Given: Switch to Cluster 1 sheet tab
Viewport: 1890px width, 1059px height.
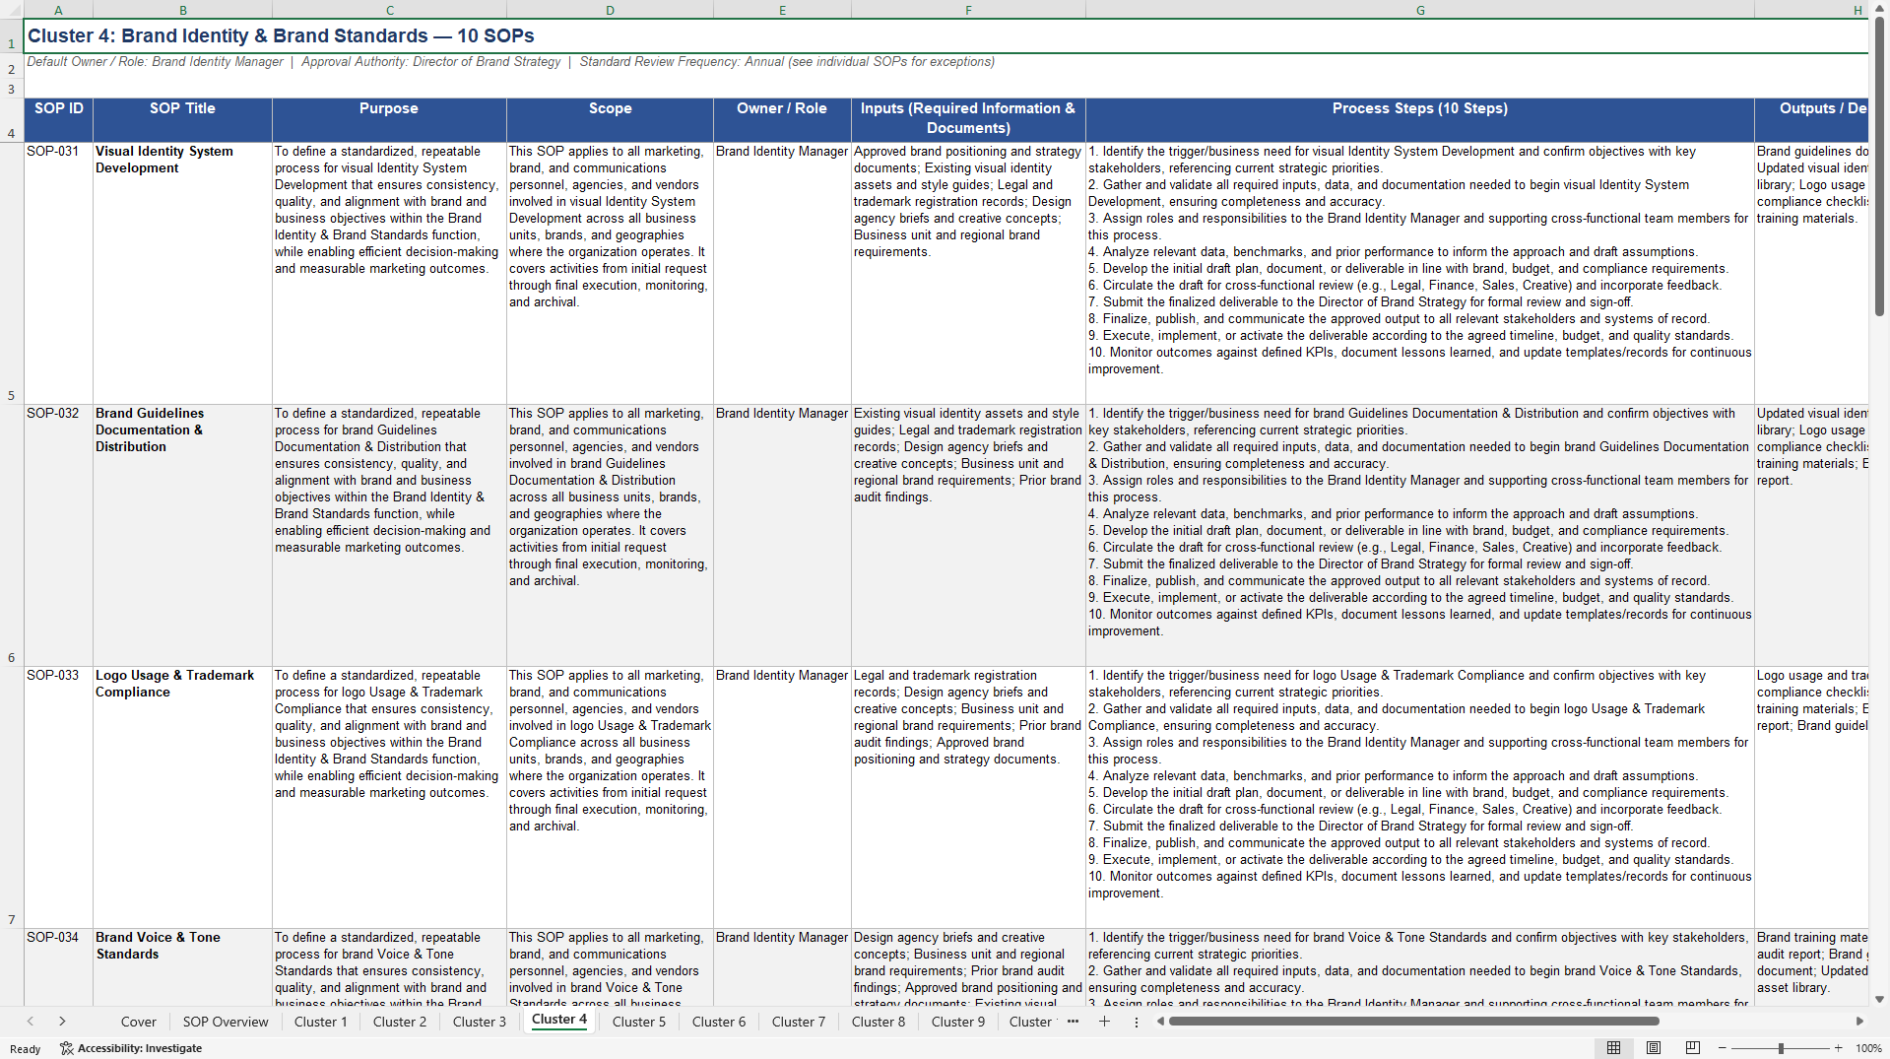Looking at the screenshot, I should click(x=320, y=1022).
